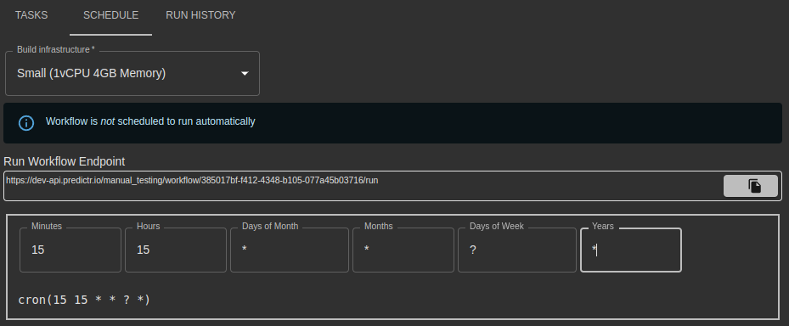Open the Build infrastructure dropdown arrow

click(x=245, y=74)
